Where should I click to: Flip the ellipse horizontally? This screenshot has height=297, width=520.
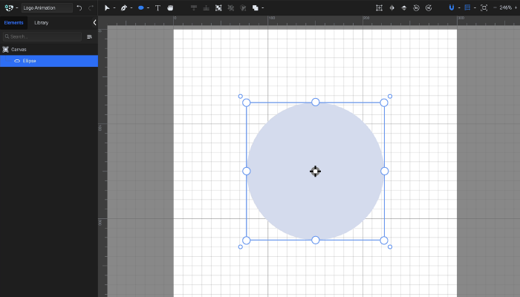point(391,7)
